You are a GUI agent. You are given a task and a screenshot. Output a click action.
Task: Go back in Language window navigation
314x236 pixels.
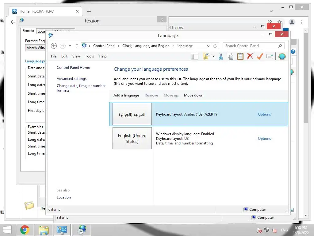[54, 46]
